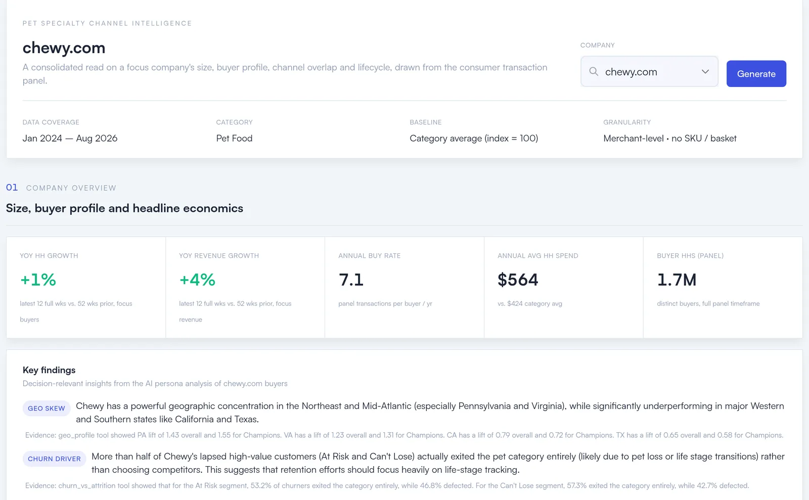
Task: Click the vs. $424 category avg note
Action: [530, 303]
